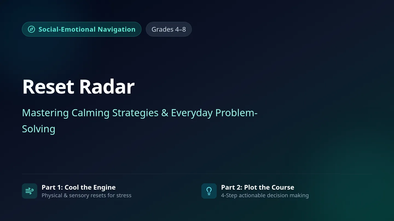Screen dimensions: 394x221
Task: Click the subtitle 'Mastering Calming Strategies & Everyday Problem-Solving'
Action: (140, 121)
